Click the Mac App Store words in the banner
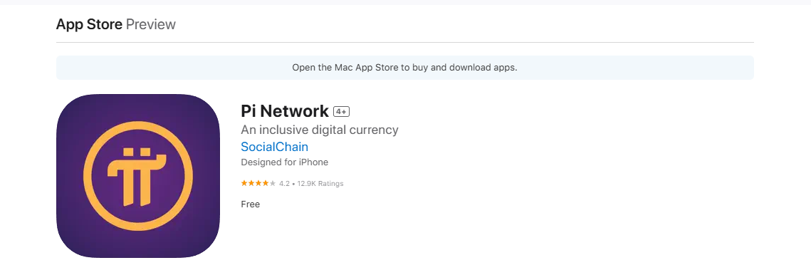 pyautogui.click(x=366, y=67)
